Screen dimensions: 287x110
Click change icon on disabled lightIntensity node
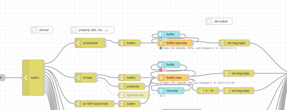tap(122, 95)
